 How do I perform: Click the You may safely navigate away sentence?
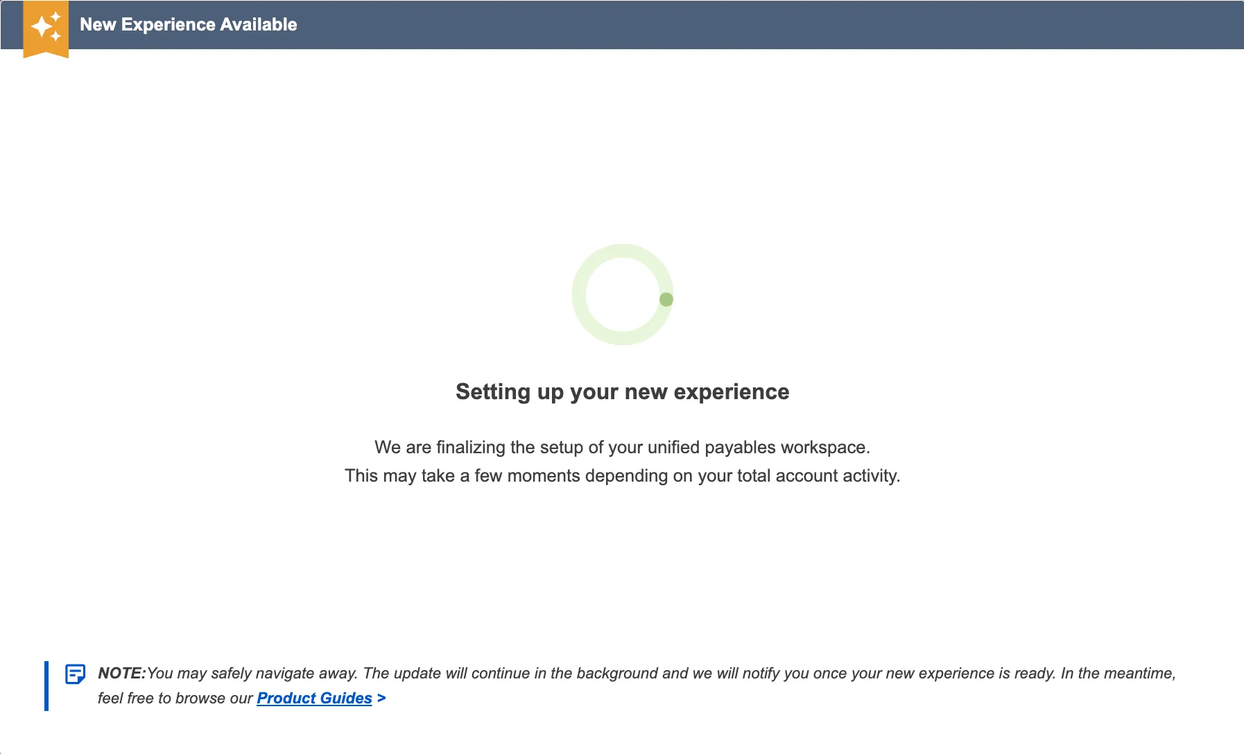pos(253,673)
